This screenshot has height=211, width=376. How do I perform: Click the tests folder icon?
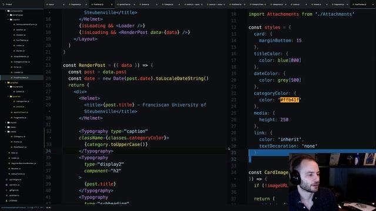[8, 127]
